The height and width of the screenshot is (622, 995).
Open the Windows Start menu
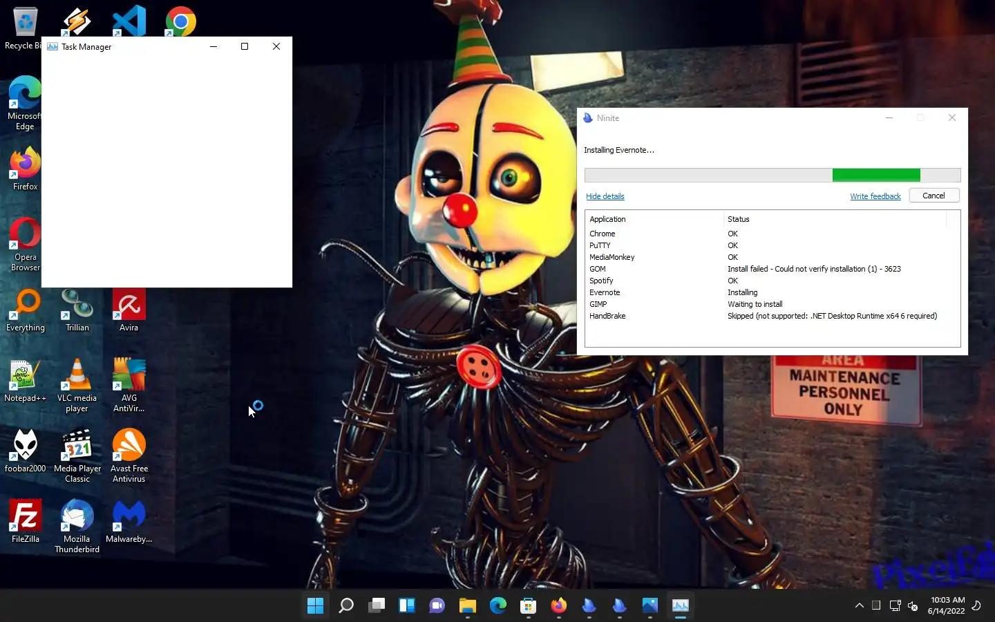point(315,605)
